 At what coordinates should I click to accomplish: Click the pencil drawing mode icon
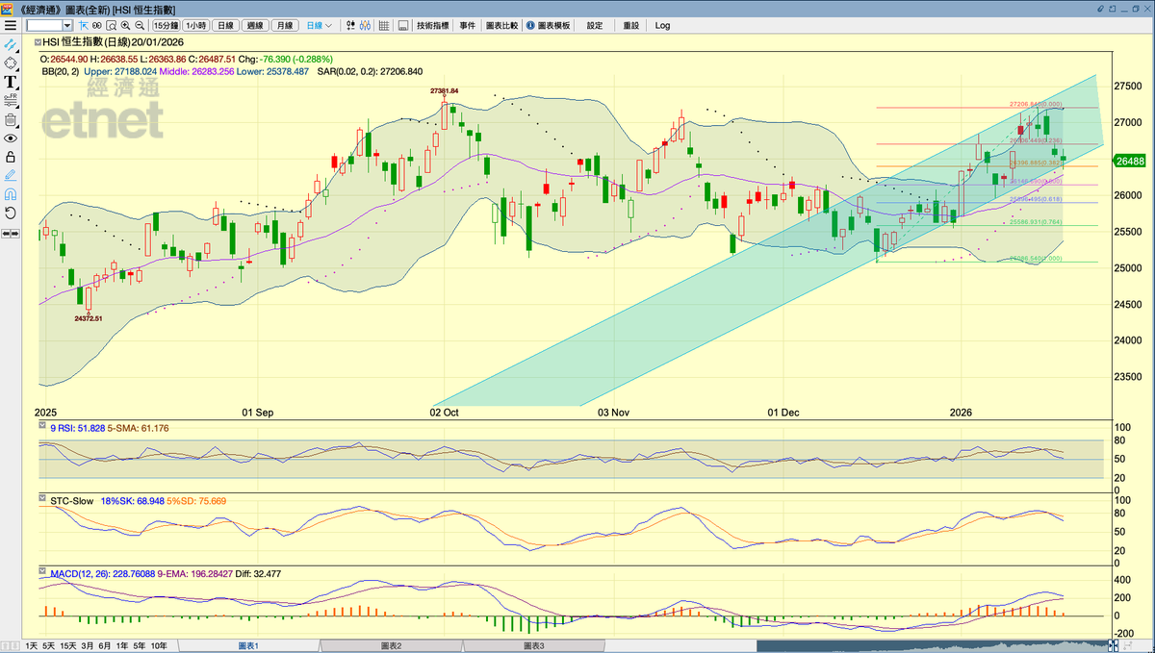tap(11, 175)
